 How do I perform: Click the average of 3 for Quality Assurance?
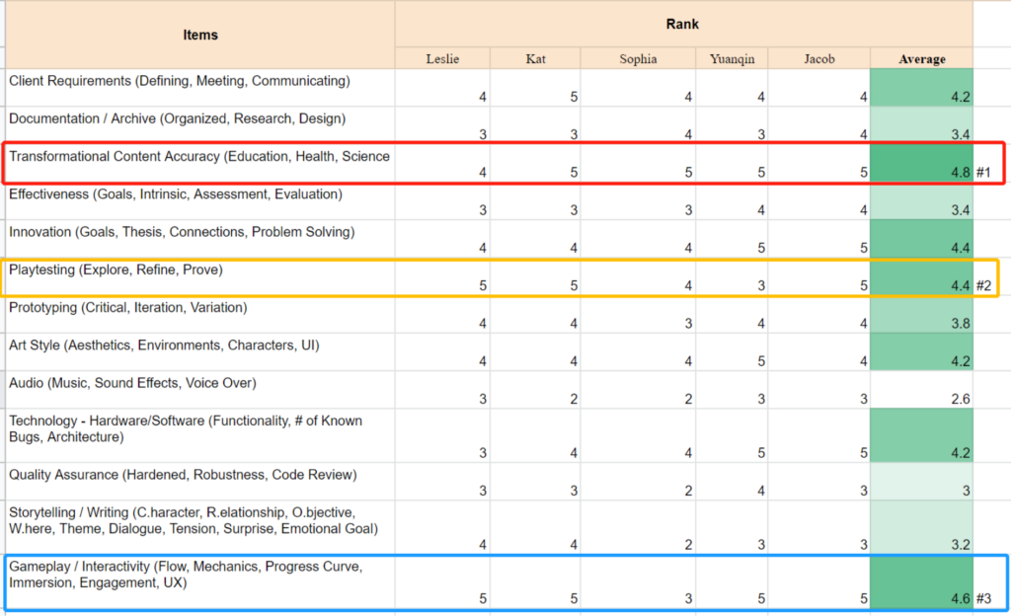[921, 482]
